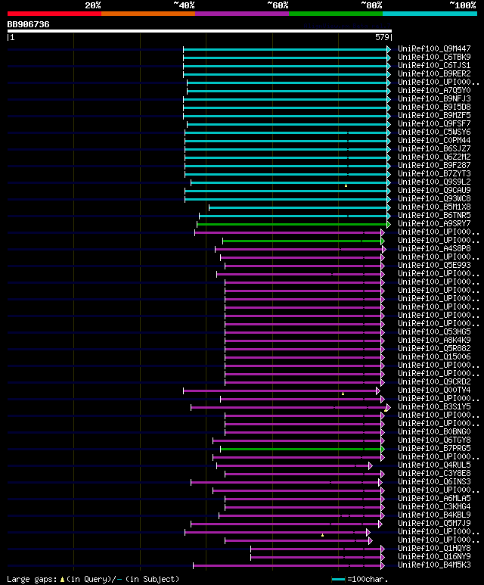Viewport: 484px width, 585px height.
Task: Select label UniRef100_A9SRY7
Action: (x=434, y=223)
